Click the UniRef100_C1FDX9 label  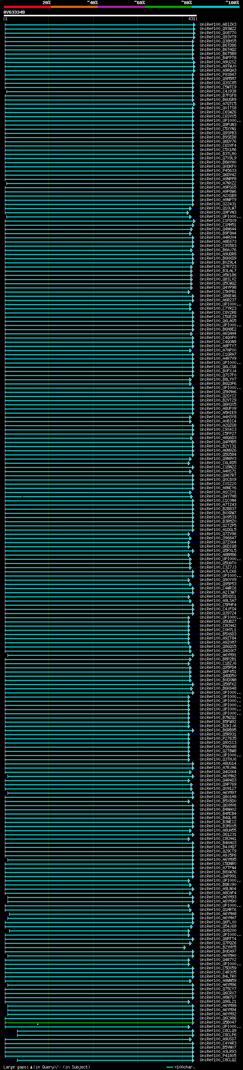tap(218, 221)
